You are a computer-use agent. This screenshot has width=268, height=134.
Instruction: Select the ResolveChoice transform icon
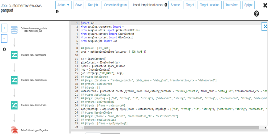[14, 80]
